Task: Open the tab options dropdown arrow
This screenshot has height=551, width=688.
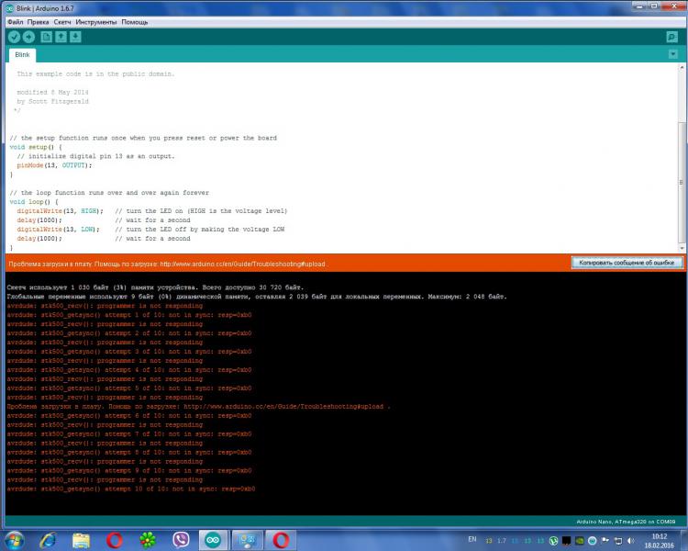Action: tap(672, 54)
